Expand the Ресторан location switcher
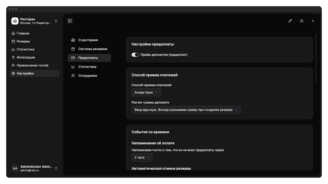Screen dimensions: 328x184 tap(56, 21)
